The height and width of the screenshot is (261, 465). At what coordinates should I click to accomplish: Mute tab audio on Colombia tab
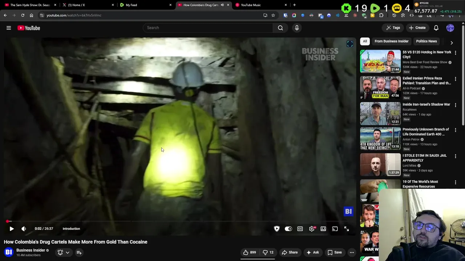(222, 5)
